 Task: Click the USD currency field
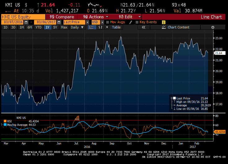(x=96, y=22)
